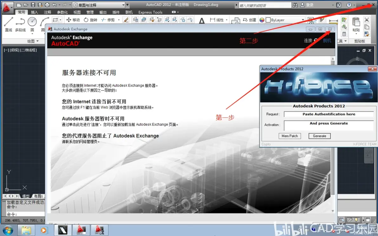Select the Move (移动) tool
This screenshot has width=378, height=236.
(73, 20)
